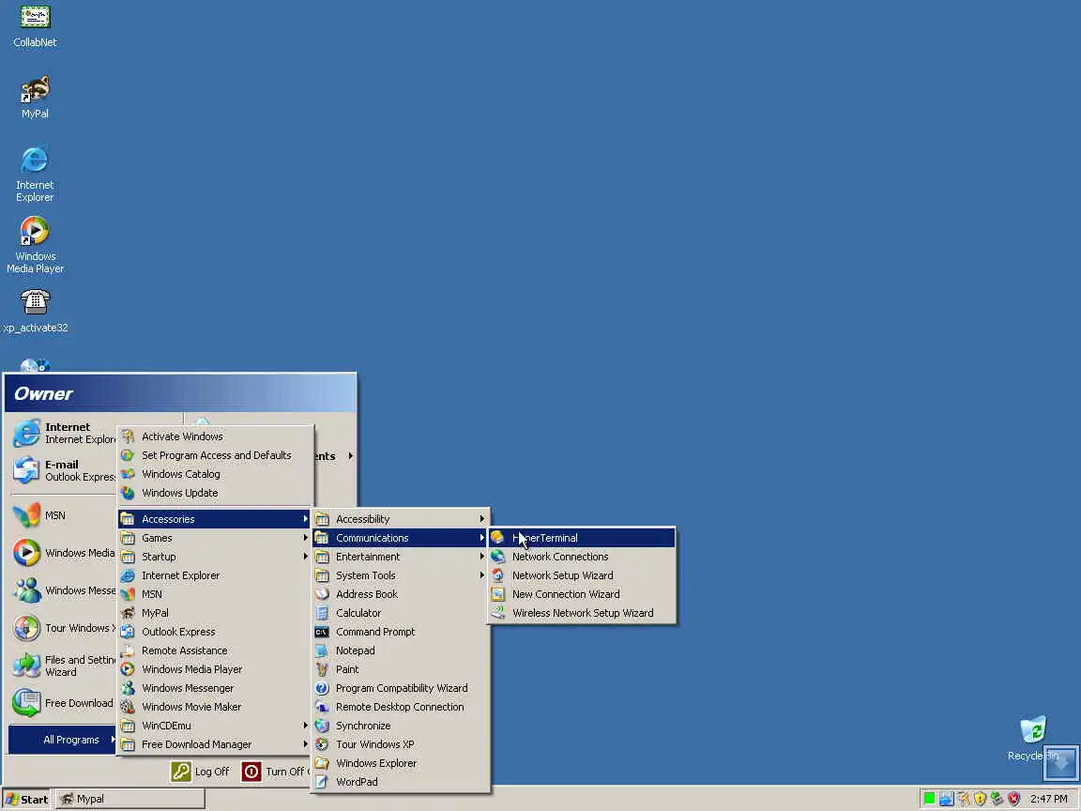The height and width of the screenshot is (811, 1081).
Task: Click the Turn Off Computer button
Action: point(276,772)
